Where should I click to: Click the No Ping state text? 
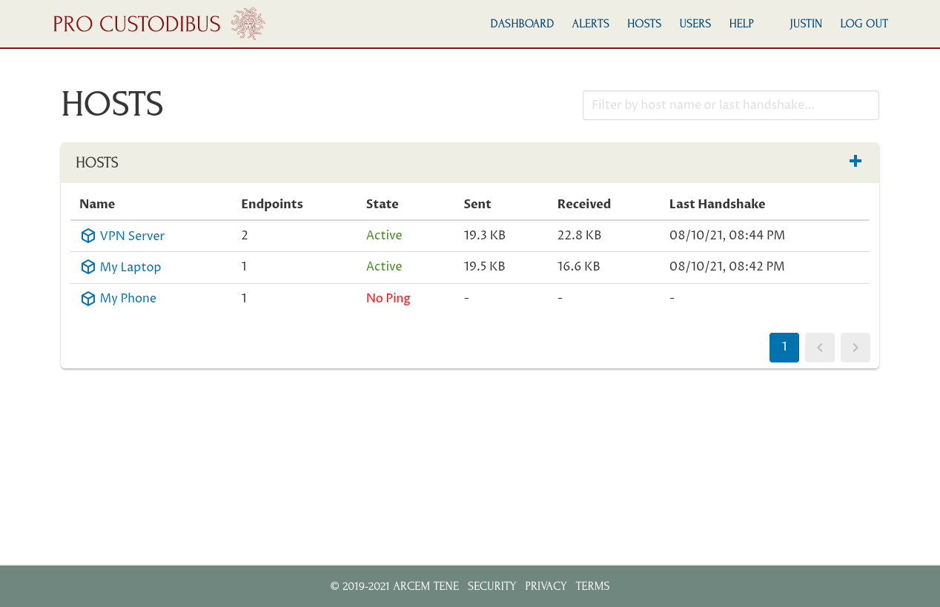coord(388,299)
